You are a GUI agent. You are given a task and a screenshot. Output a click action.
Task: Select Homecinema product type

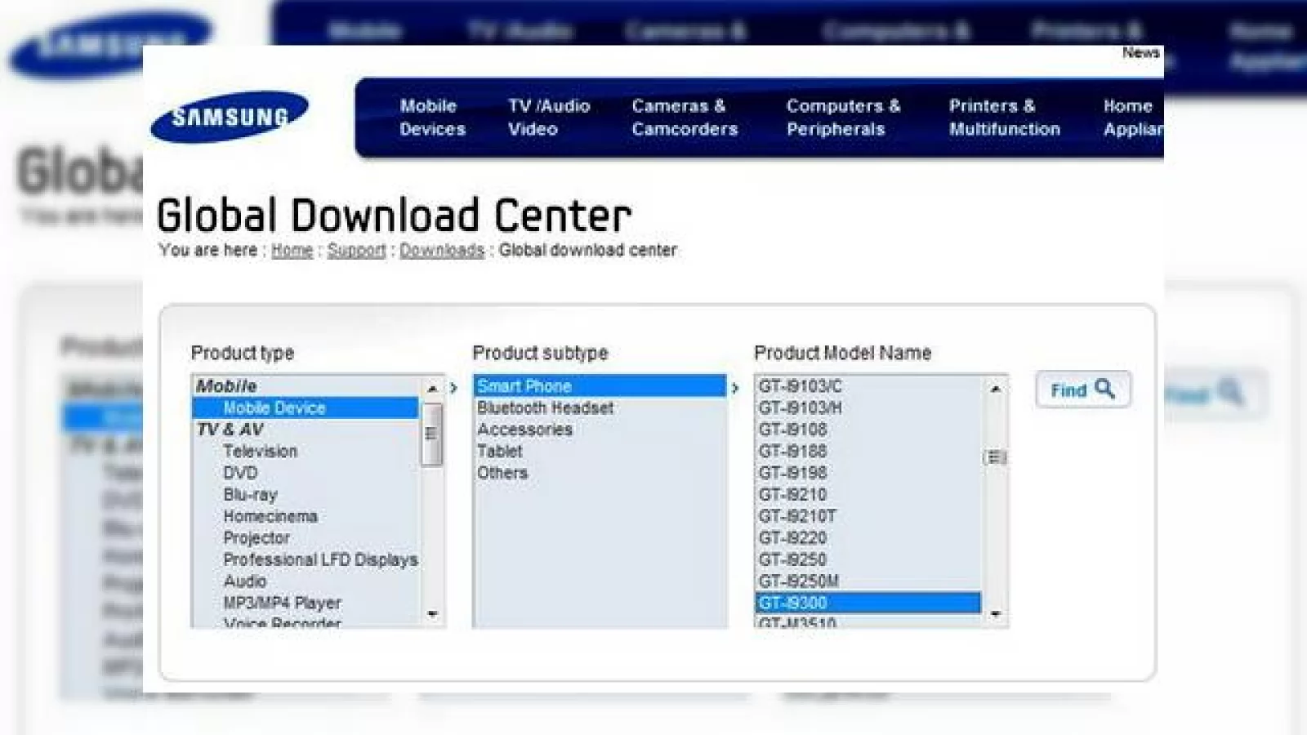tap(270, 516)
